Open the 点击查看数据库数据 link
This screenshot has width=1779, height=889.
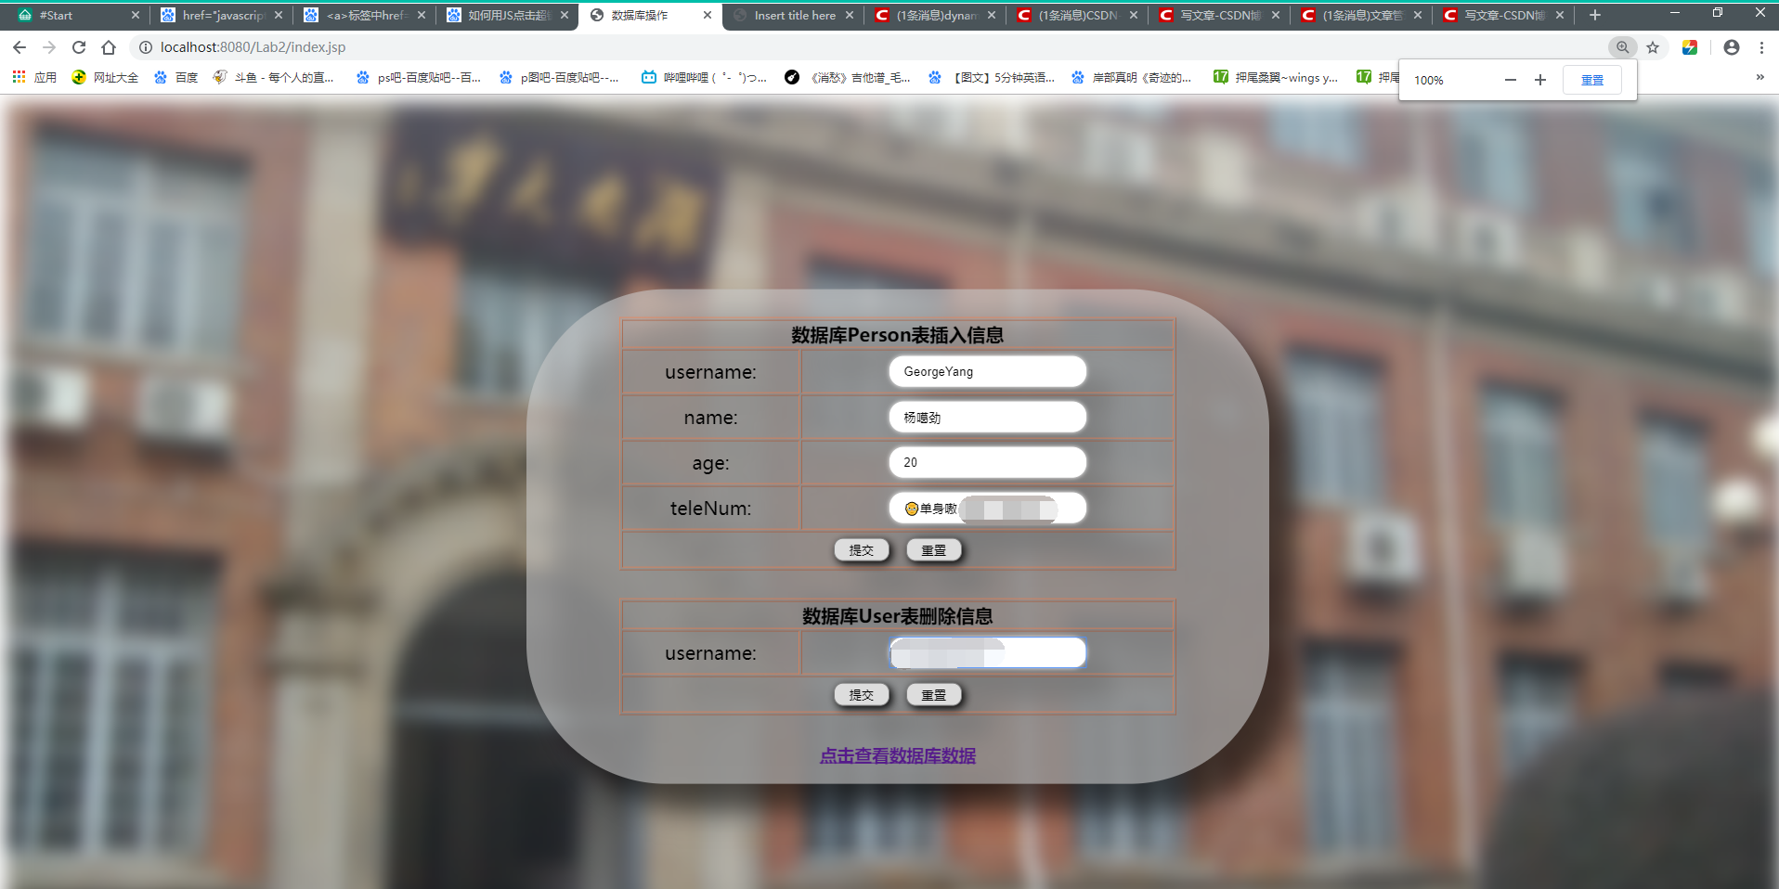(x=897, y=755)
